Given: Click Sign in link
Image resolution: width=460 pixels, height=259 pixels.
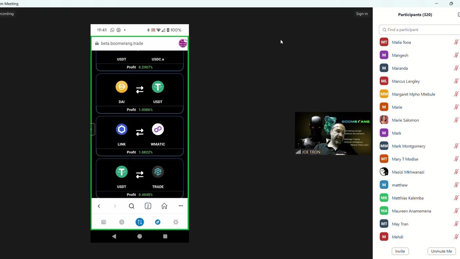Looking at the screenshot, I should point(362,14).
